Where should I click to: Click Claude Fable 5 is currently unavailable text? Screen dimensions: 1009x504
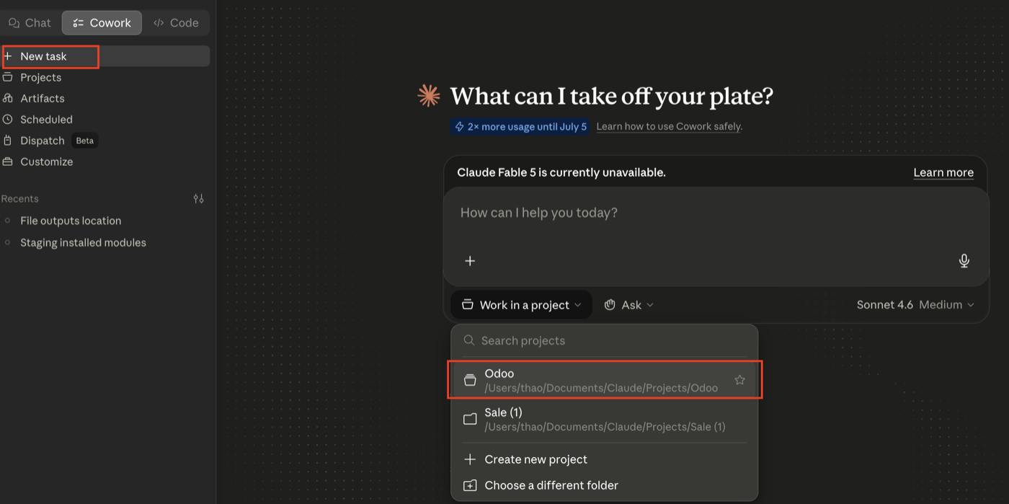click(x=561, y=172)
